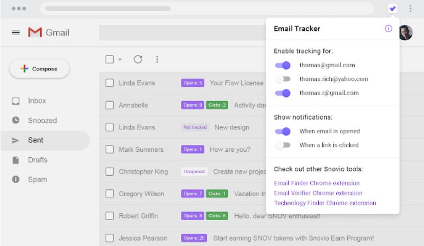Click the user profile avatar

(x=406, y=32)
